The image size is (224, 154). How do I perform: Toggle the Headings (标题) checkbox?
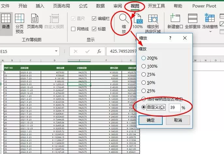pyautogui.click(x=94, y=29)
